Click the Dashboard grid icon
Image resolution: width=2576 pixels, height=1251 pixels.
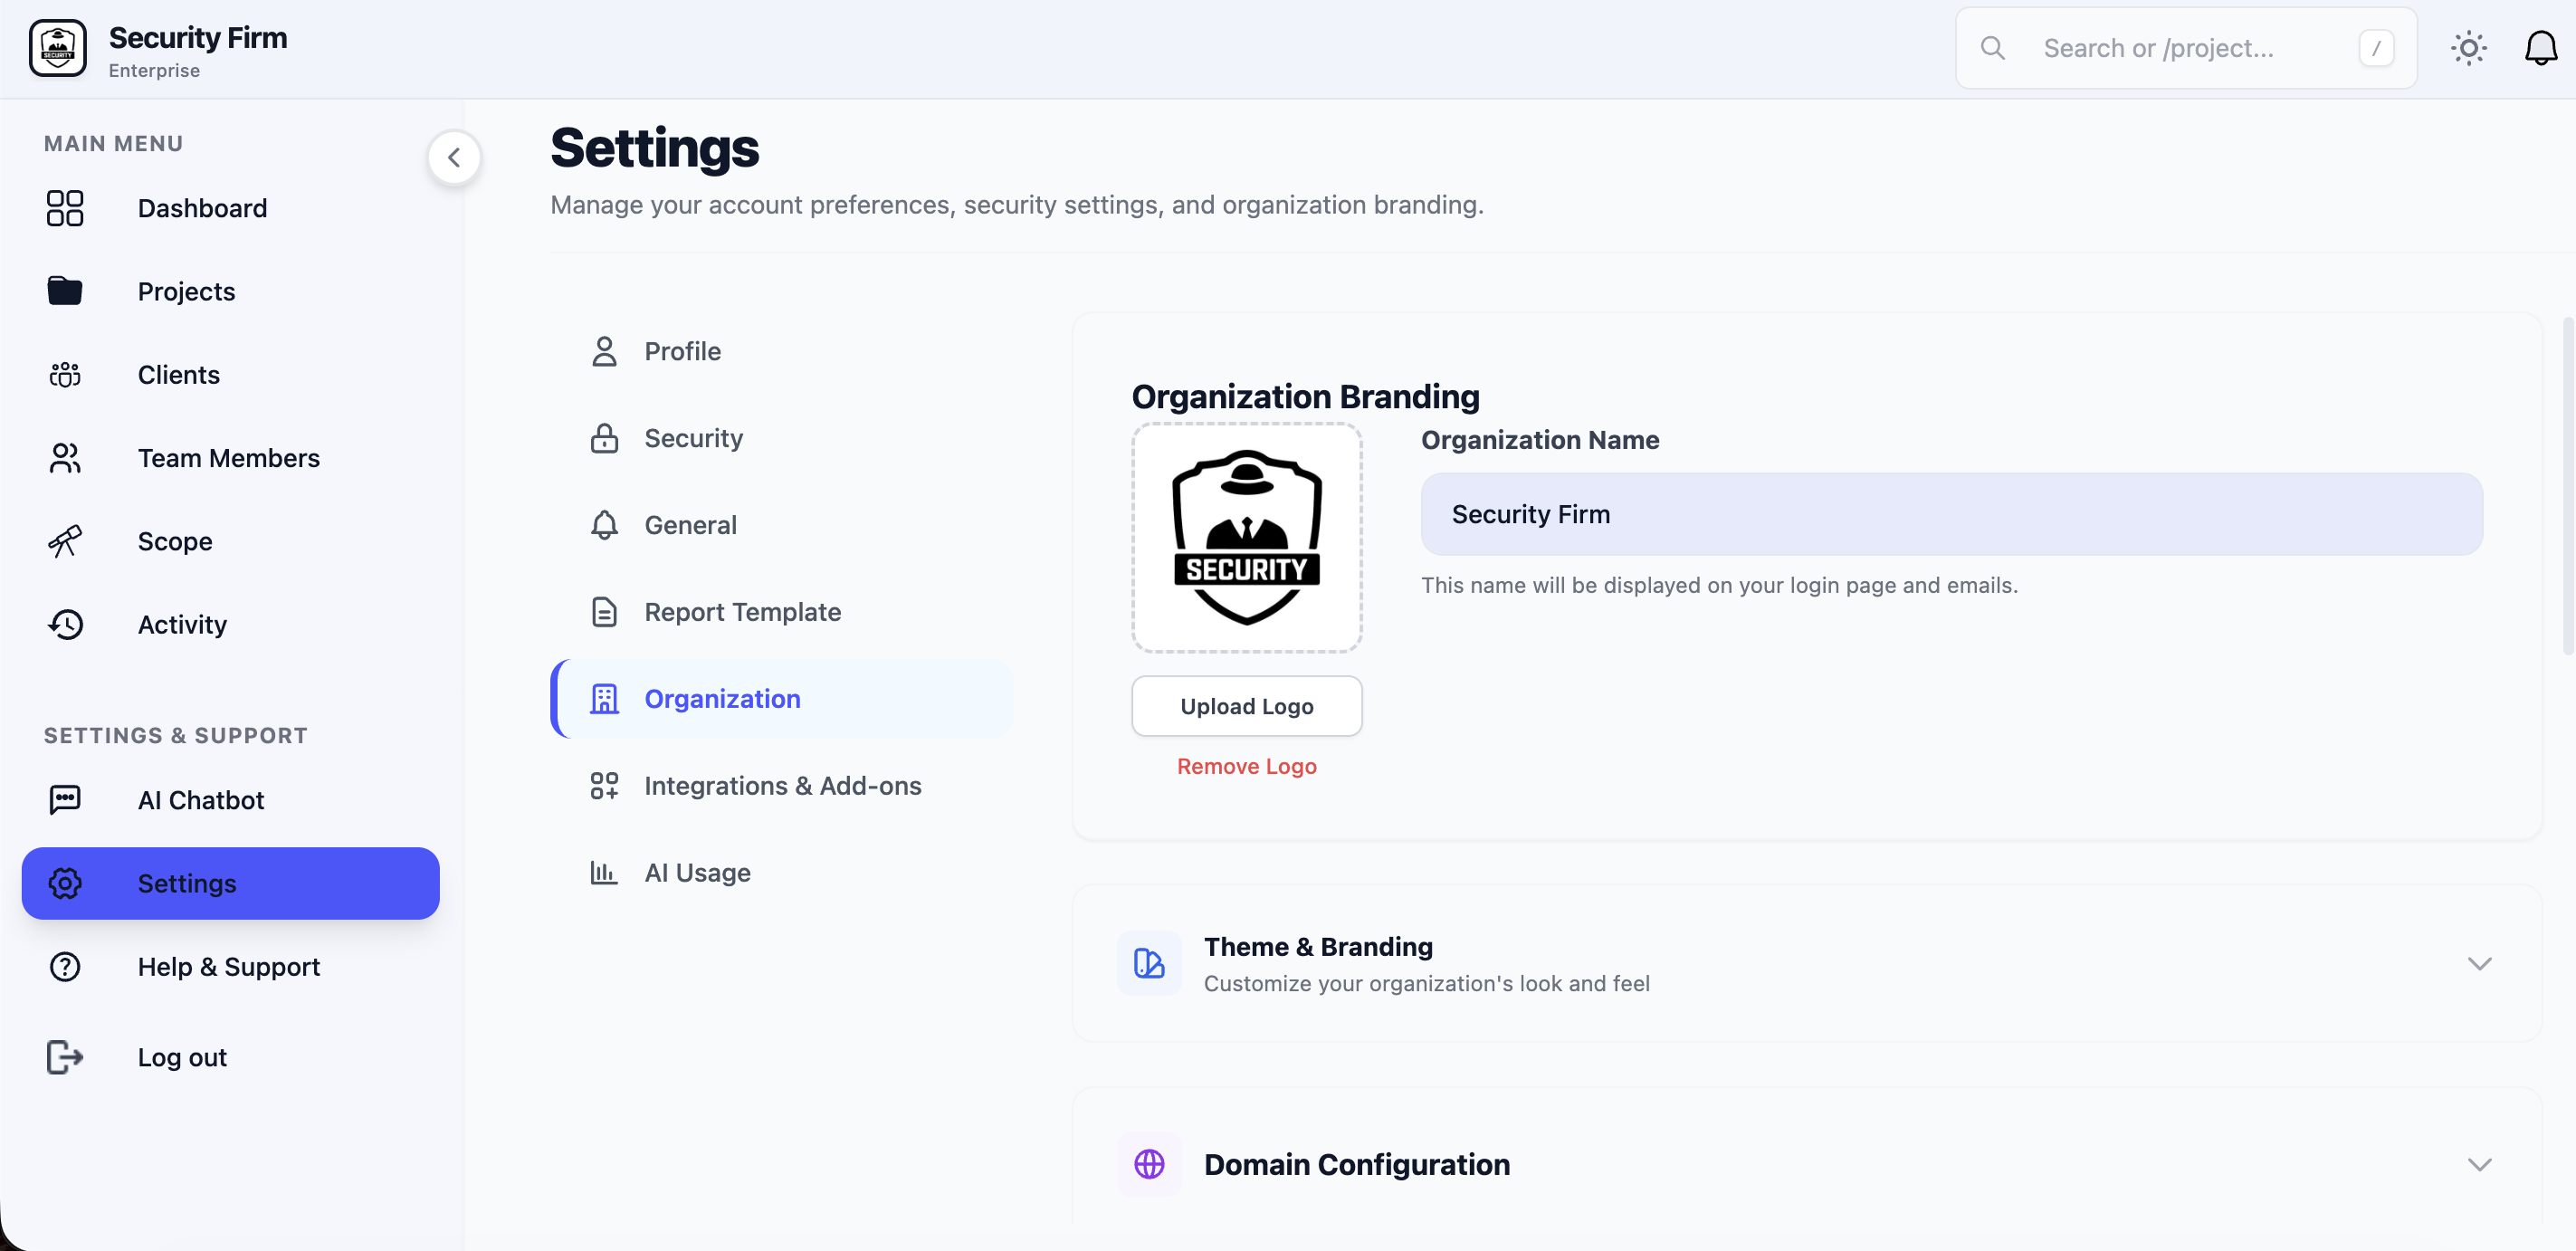click(x=65, y=208)
